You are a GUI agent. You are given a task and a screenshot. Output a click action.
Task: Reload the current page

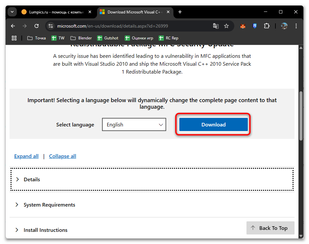tap(37, 26)
